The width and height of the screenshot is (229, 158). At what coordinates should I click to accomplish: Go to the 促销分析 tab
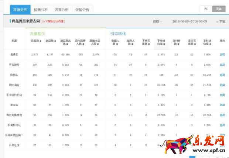coord(82,9)
